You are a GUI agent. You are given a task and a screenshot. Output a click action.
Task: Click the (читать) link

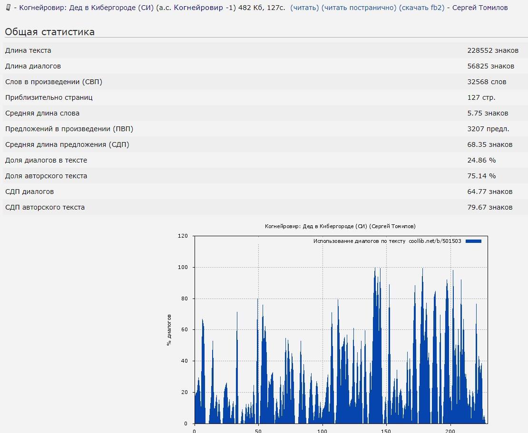click(304, 8)
